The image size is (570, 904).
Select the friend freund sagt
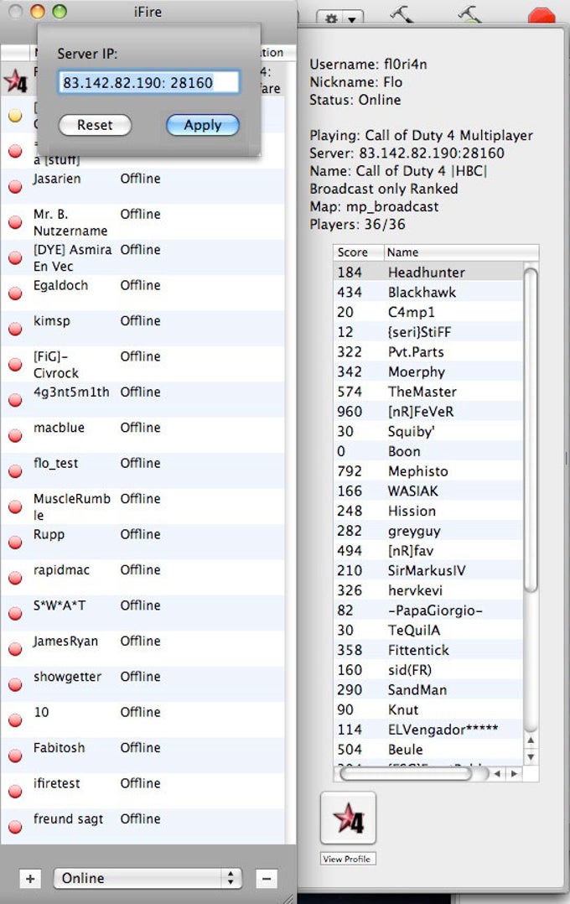click(142, 827)
